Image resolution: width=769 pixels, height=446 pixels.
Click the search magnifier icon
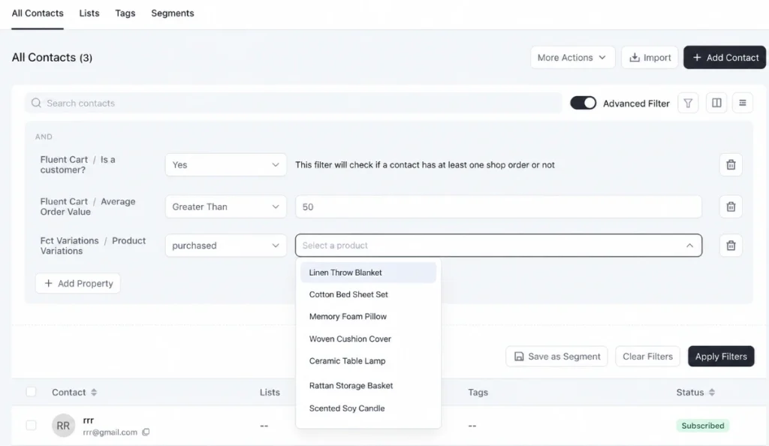tap(36, 103)
